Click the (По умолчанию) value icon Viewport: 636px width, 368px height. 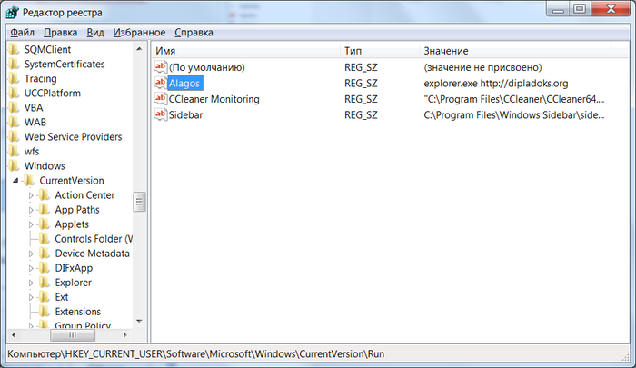[x=161, y=67]
